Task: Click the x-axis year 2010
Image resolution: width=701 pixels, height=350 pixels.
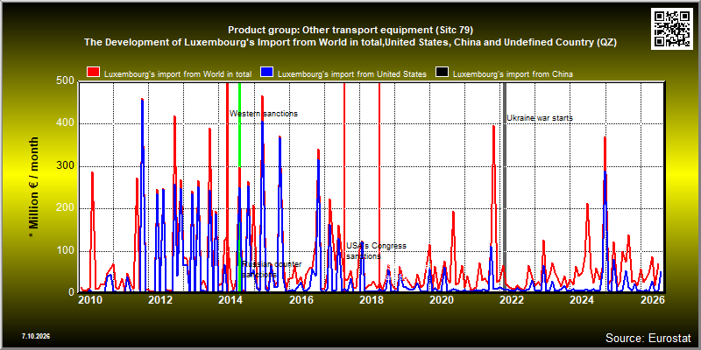Action: (90, 299)
